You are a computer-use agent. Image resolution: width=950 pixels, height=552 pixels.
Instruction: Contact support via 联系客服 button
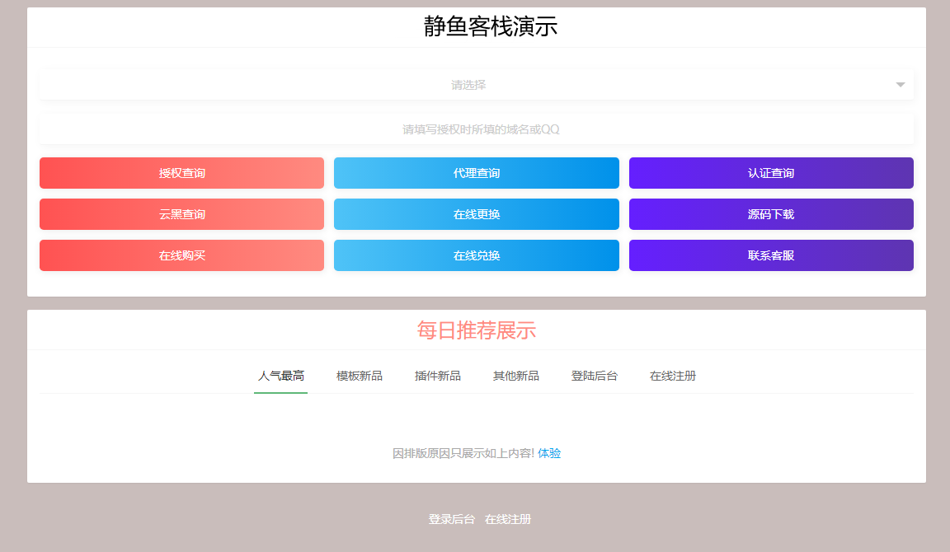[770, 255]
